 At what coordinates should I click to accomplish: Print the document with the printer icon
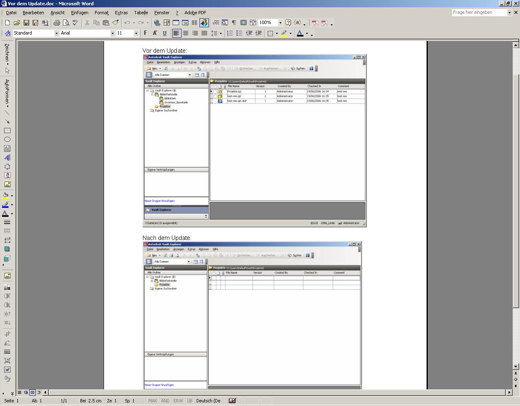pos(56,23)
